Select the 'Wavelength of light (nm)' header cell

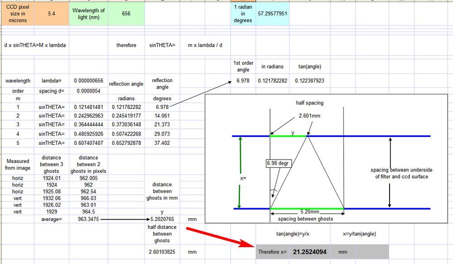click(88, 14)
